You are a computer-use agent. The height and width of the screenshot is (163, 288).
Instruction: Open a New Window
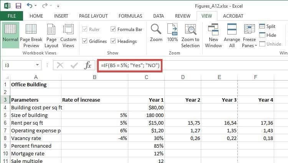click(x=214, y=36)
